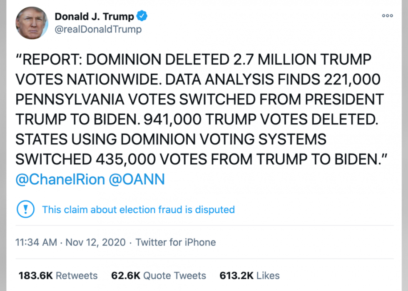Click the Donald J. Trump display name
This screenshot has height=291, width=408.
click(94, 17)
